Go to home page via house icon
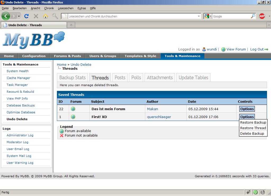This screenshot has width=271, height=196. tap(46, 16)
